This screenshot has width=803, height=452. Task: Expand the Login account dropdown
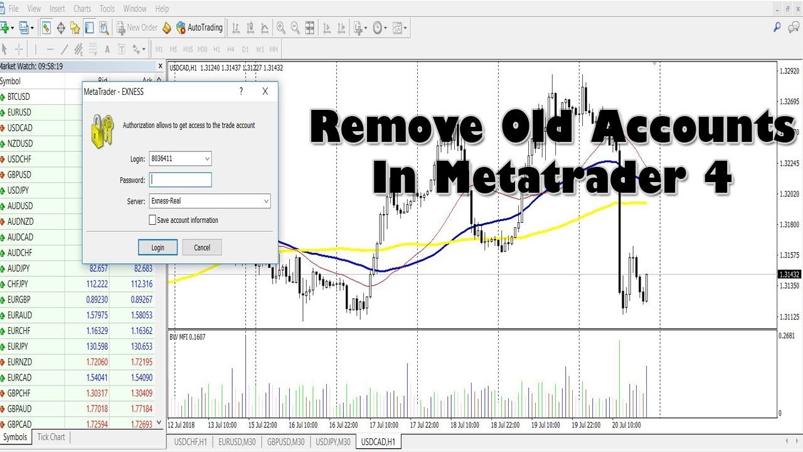click(x=207, y=159)
